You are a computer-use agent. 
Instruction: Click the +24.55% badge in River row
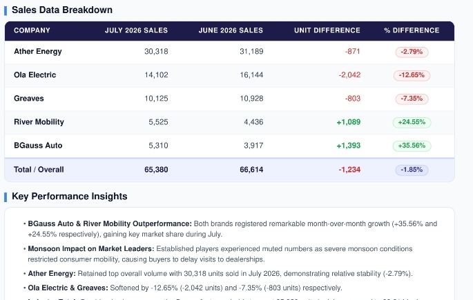tap(412, 122)
